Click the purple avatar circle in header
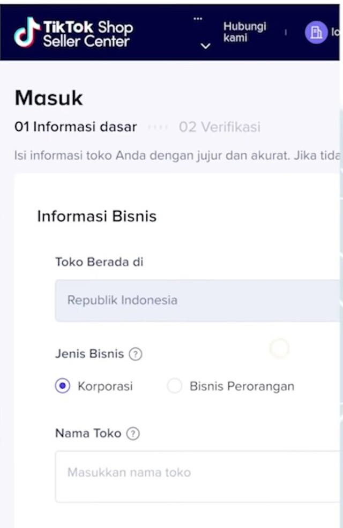The height and width of the screenshot is (528, 343). (317, 32)
